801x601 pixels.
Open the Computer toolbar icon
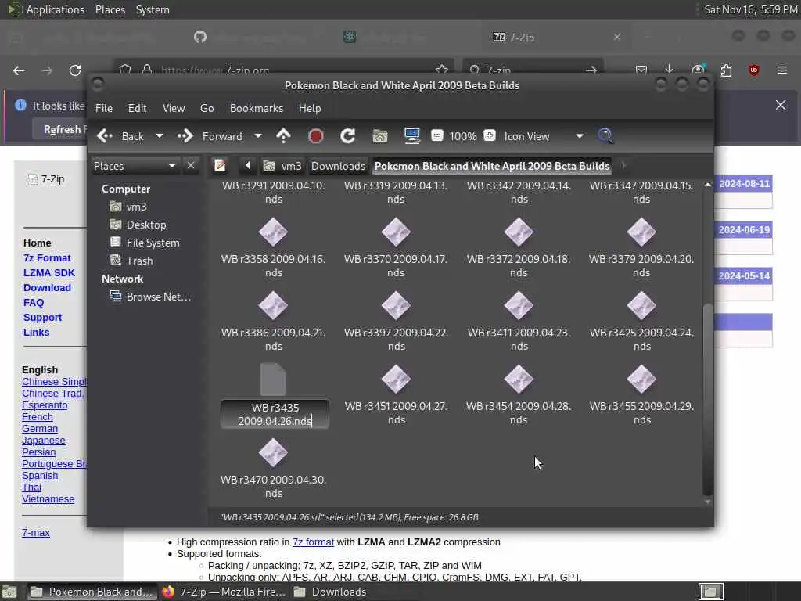pyautogui.click(x=411, y=136)
